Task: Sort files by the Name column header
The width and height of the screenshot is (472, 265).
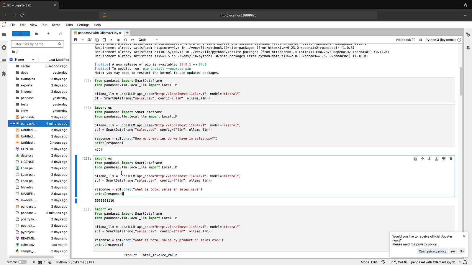Action: tap(20, 59)
